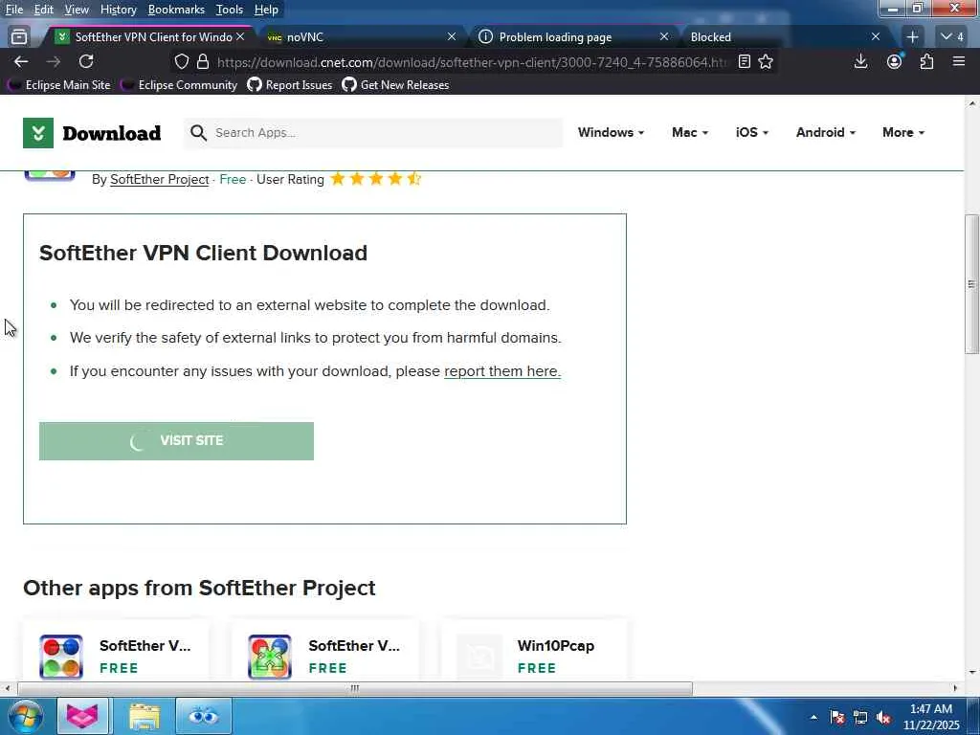Open the SoftEther Project author link
This screenshot has height=735, width=980.
(160, 179)
